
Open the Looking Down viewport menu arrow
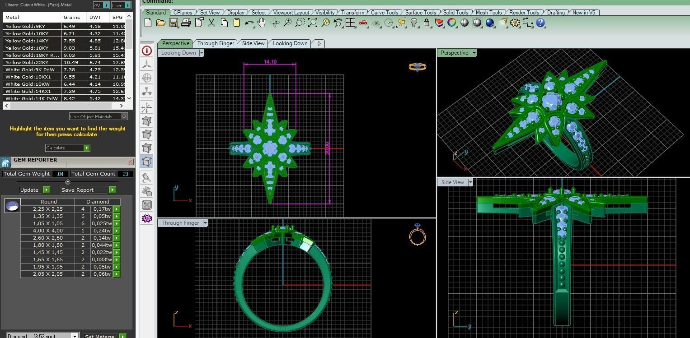202,53
